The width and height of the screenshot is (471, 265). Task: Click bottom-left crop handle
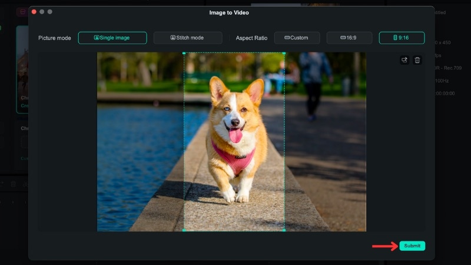(184, 230)
